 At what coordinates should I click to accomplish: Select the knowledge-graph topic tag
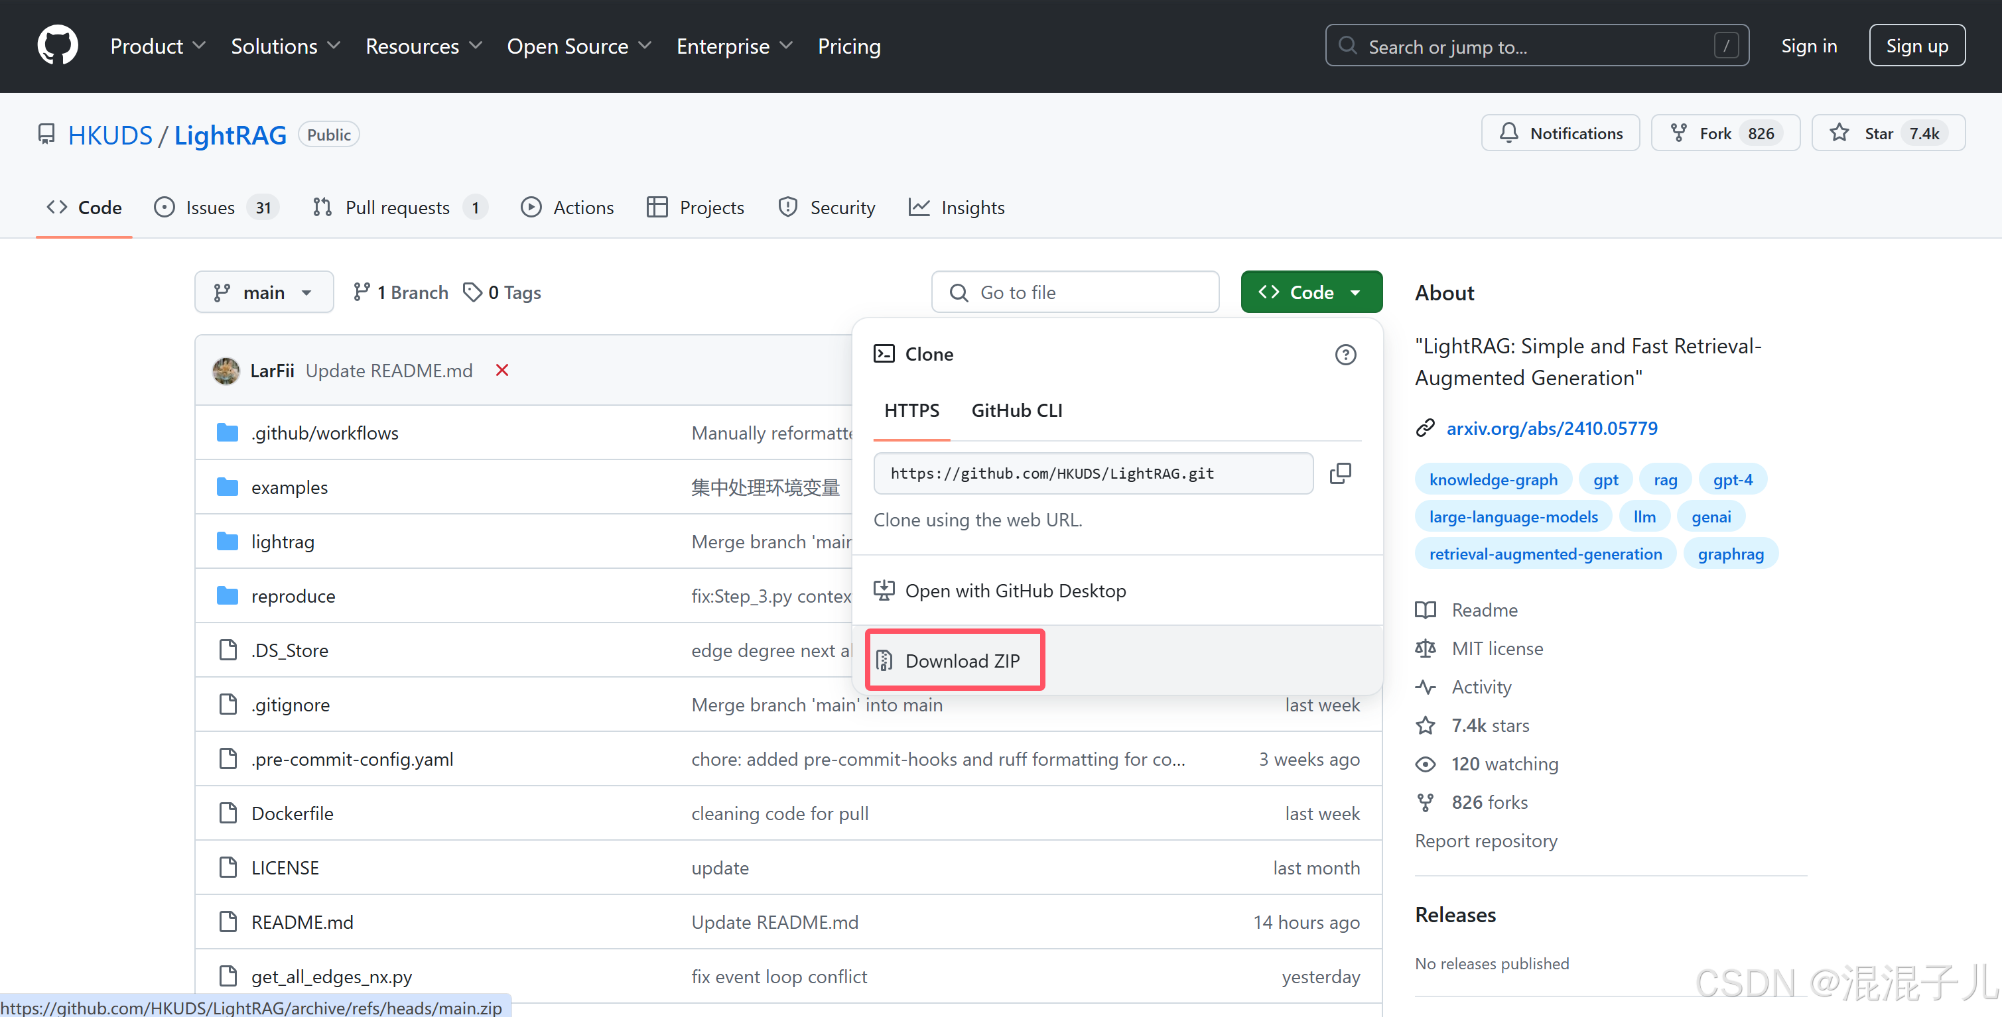[1493, 479]
